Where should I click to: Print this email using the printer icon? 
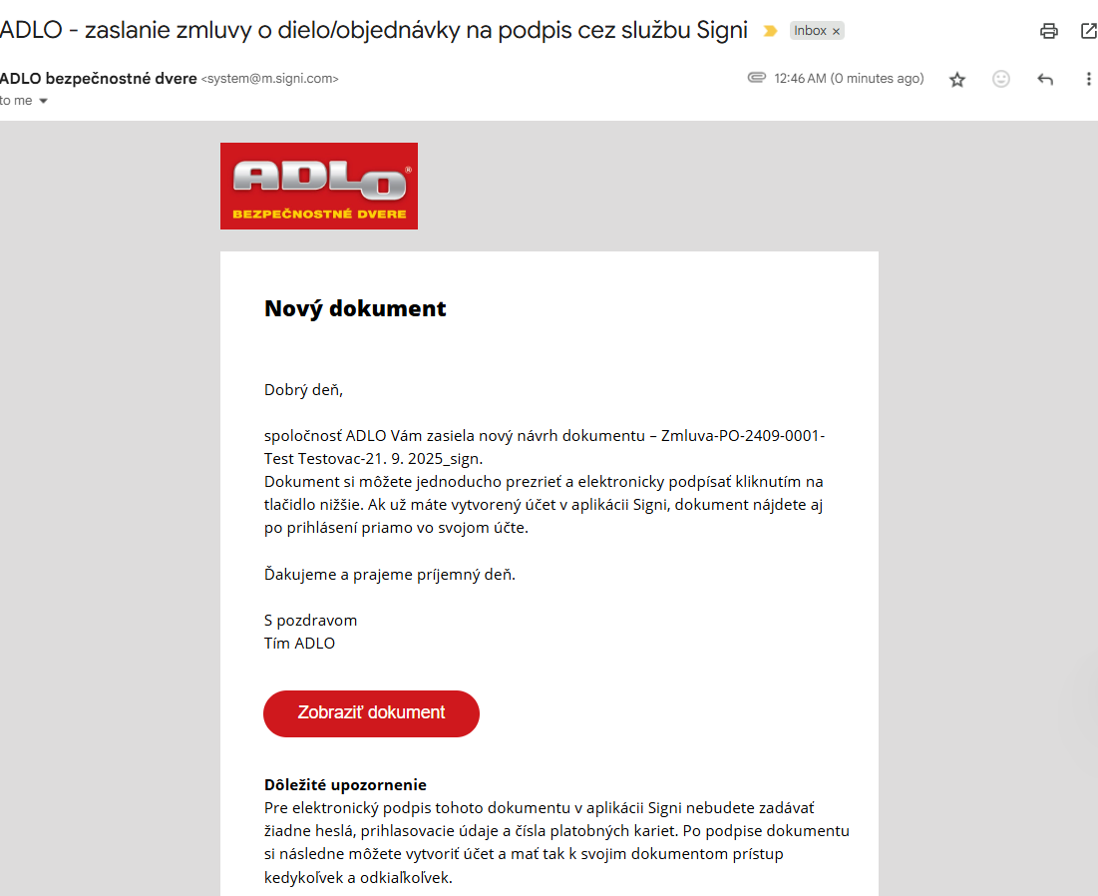point(1048,31)
